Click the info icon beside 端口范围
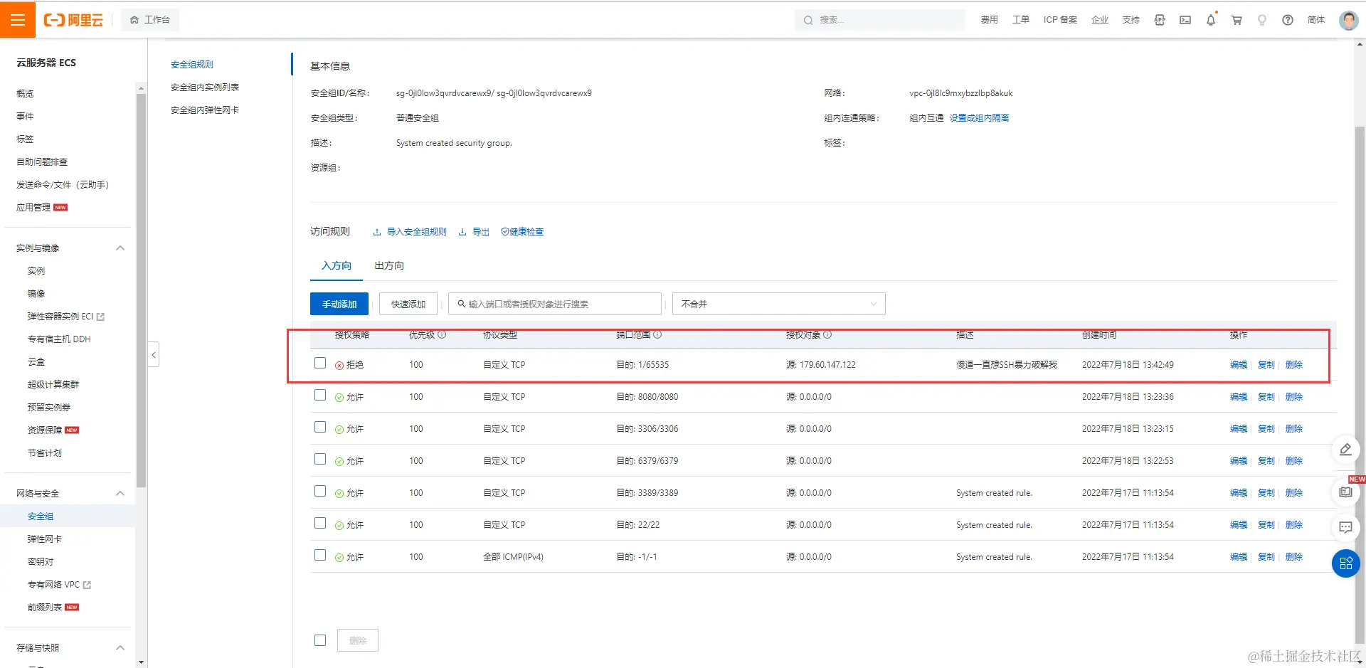 [657, 334]
